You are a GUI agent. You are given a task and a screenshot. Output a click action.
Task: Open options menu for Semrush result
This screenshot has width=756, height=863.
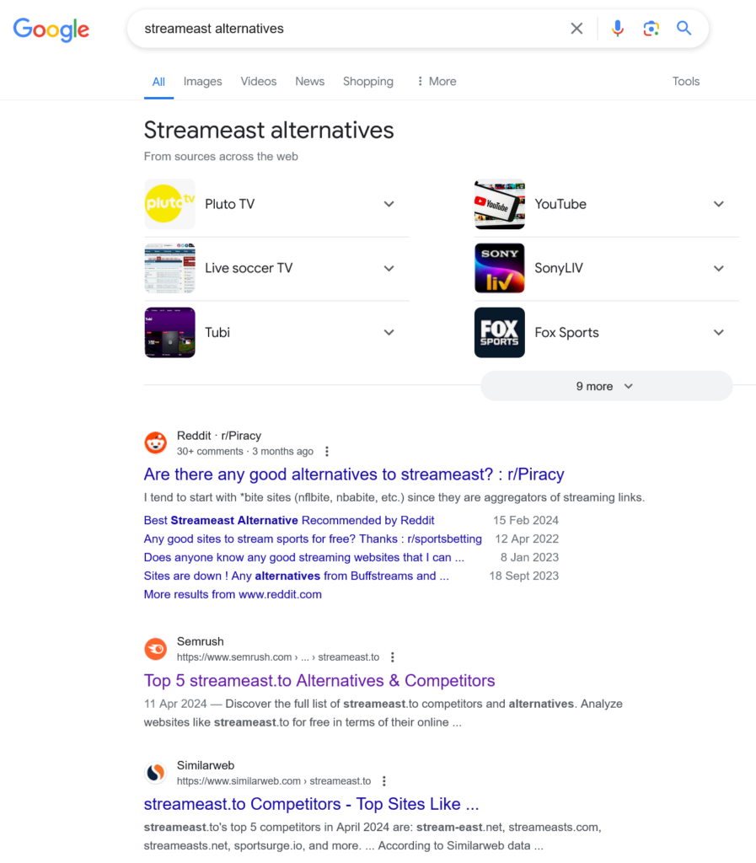coord(393,657)
